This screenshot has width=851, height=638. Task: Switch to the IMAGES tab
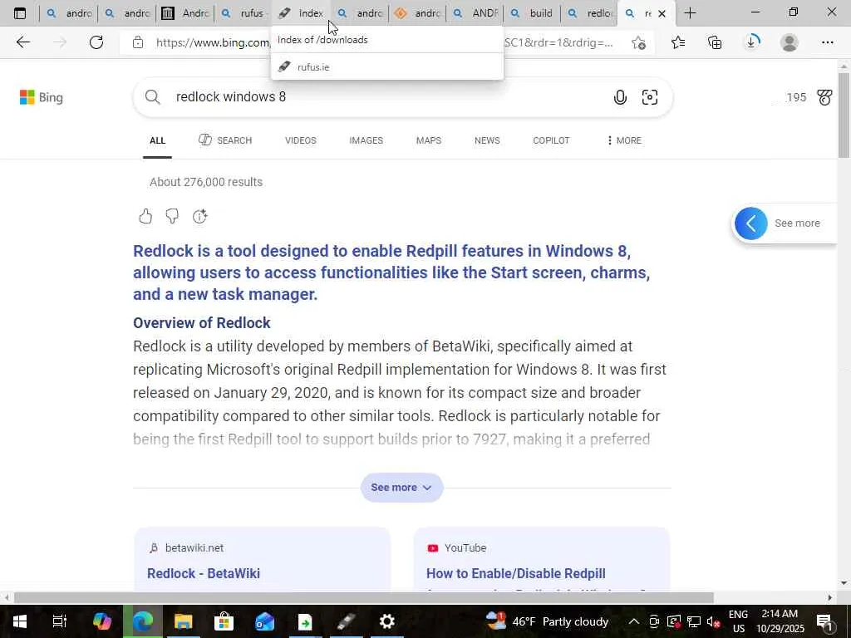coord(366,140)
